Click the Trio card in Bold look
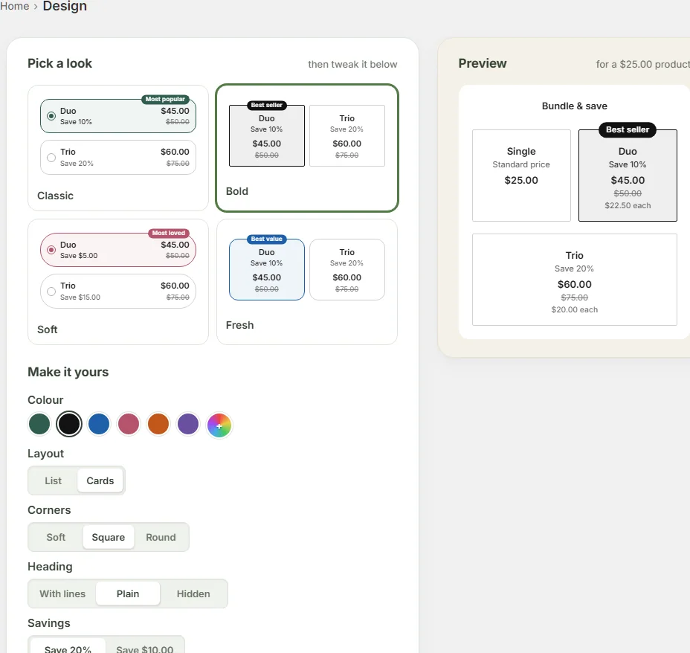 (x=347, y=135)
